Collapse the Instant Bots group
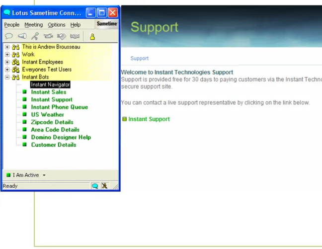The image size is (322, 249). pyautogui.click(x=7, y=77)
